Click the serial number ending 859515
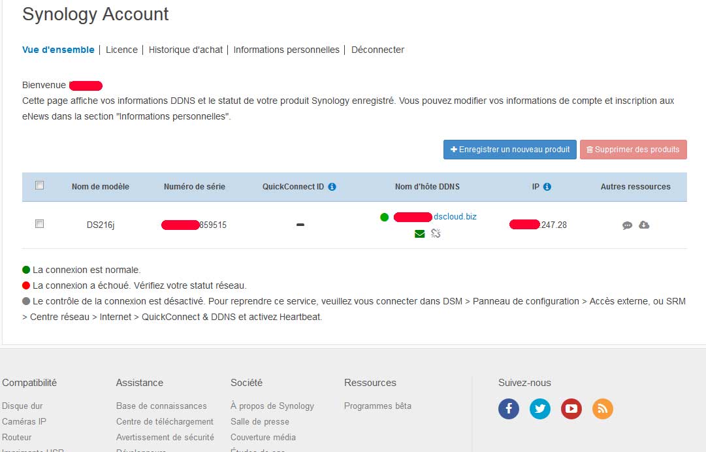This screenshot has height=452, width=706. [194, 225]
